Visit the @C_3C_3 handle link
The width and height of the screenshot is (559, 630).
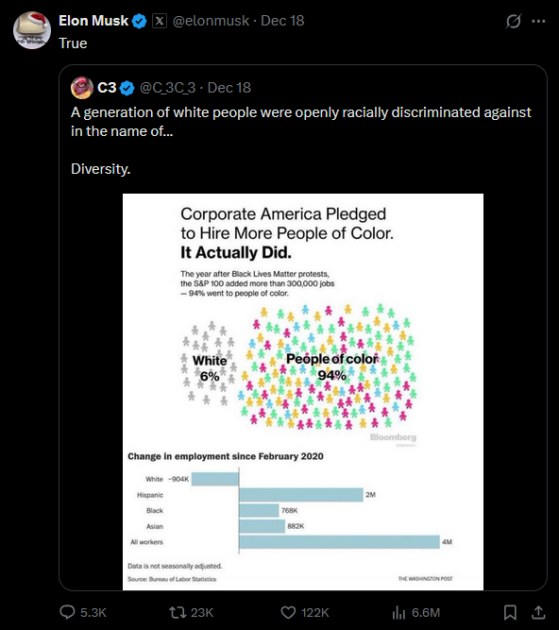coord(167,88)
